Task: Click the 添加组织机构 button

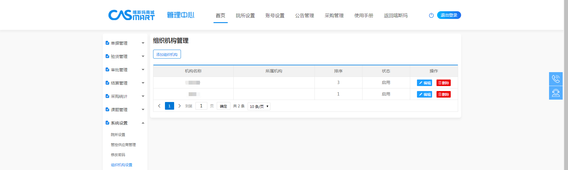Action: tap(167, 54)
